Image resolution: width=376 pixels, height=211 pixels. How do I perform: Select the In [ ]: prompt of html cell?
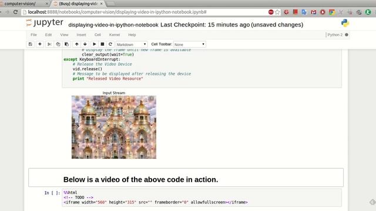click(52, 193)
